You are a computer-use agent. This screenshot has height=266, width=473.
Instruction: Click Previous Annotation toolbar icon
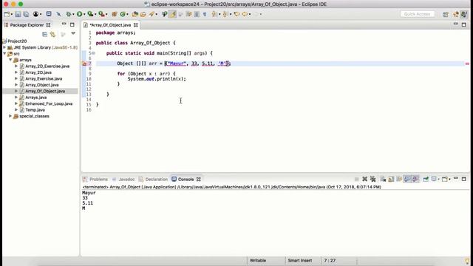point(225,14)
